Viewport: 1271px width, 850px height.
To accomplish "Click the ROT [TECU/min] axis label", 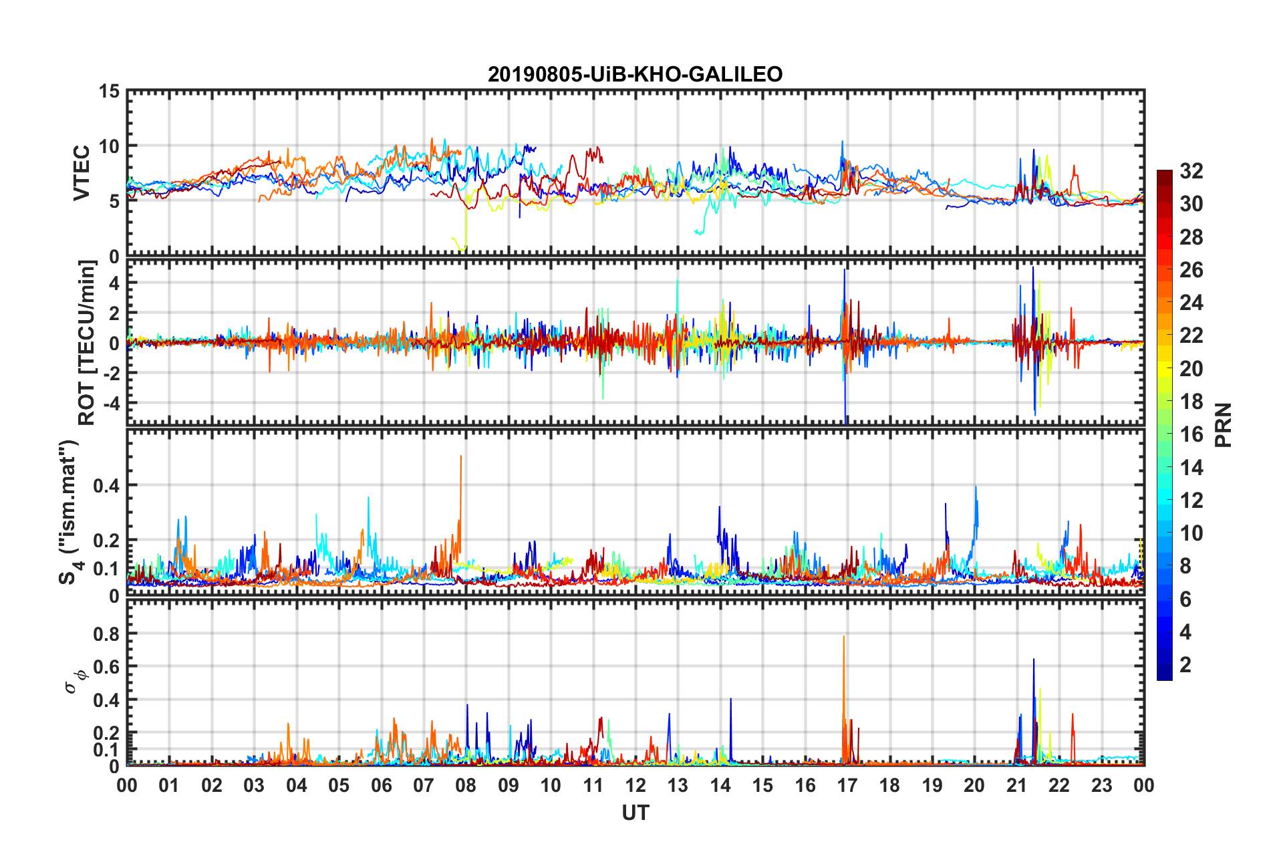I will tap(87, 343).
